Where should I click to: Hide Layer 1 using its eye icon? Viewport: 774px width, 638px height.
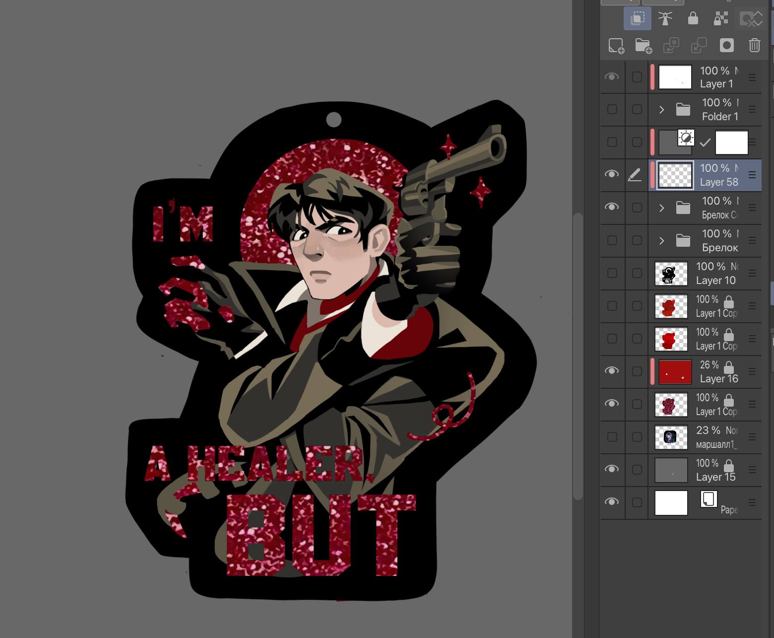coord(612,77)
